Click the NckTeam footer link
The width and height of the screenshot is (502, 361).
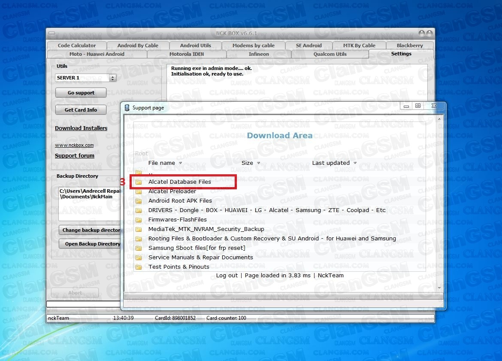[331, 276]
